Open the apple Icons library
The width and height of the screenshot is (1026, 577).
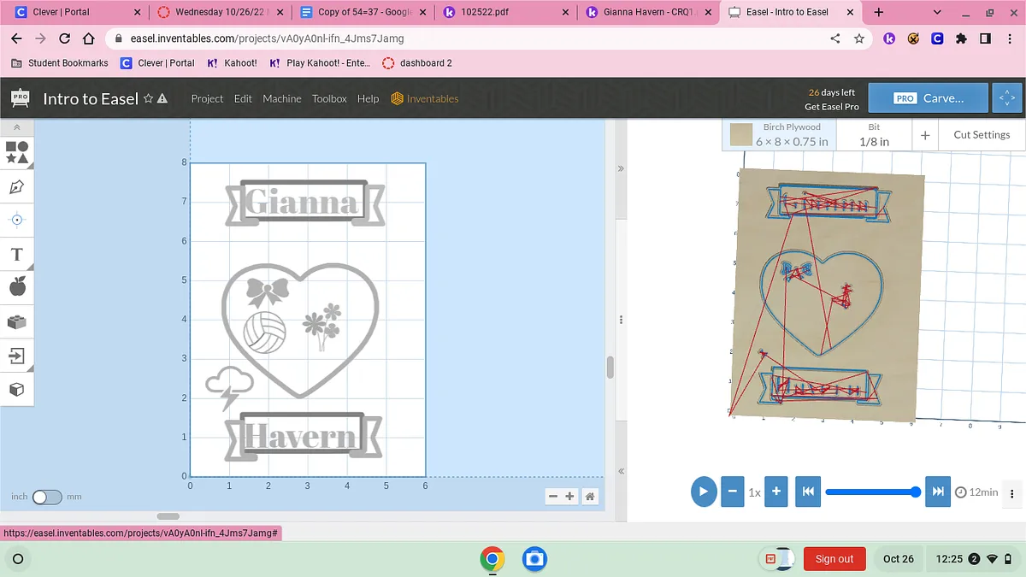tap(17, 287)
